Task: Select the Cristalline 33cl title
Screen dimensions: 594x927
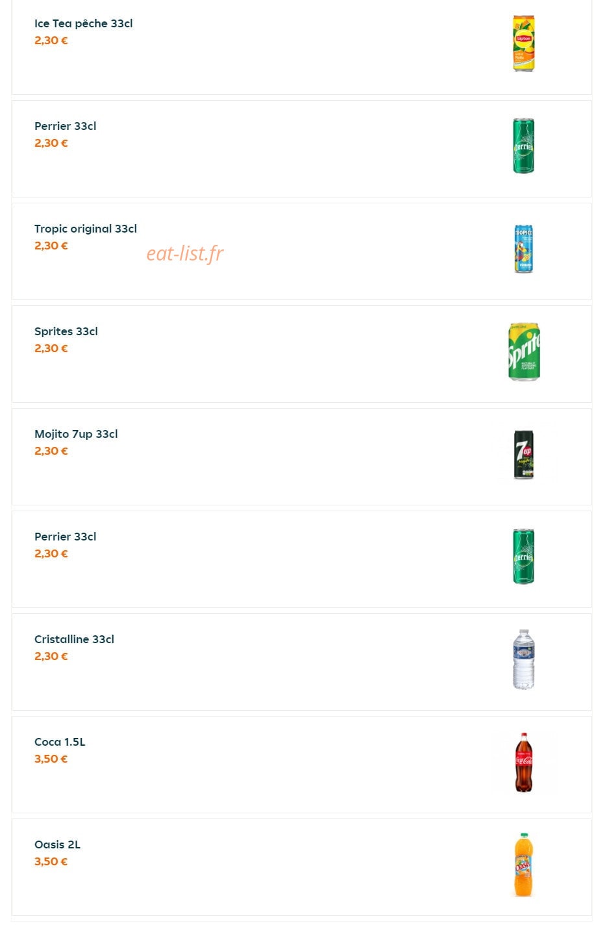Action: pyautogui.click(x=74, y=639)
